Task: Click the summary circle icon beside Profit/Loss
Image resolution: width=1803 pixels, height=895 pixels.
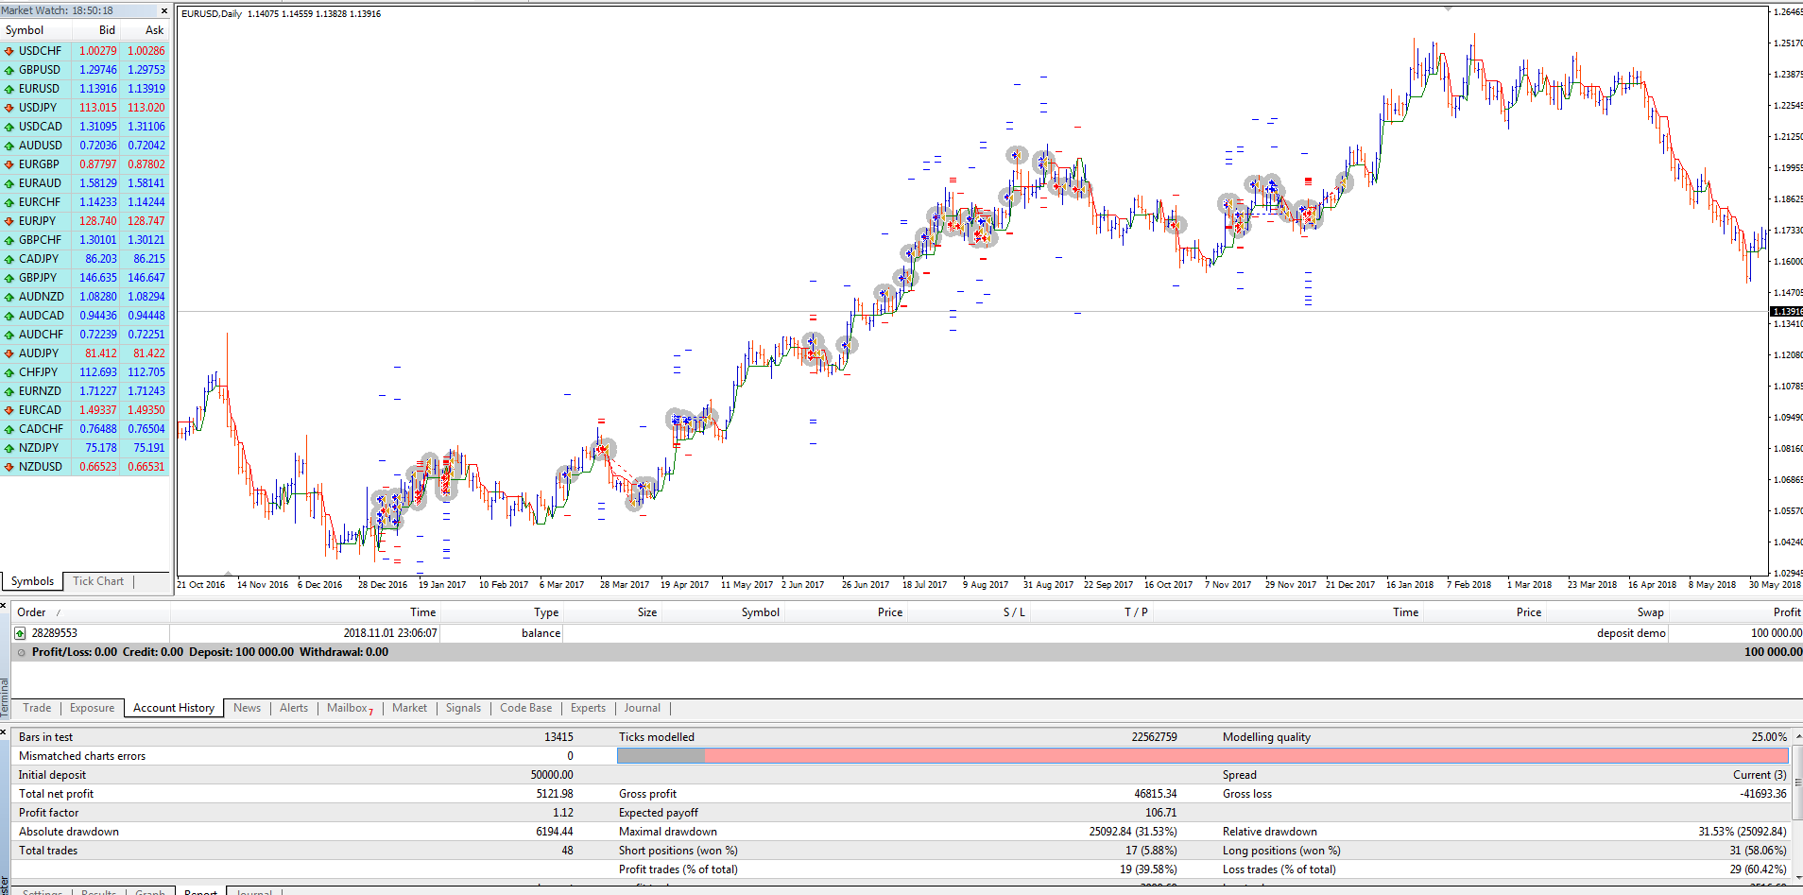Action: click(x=21, y=652)
